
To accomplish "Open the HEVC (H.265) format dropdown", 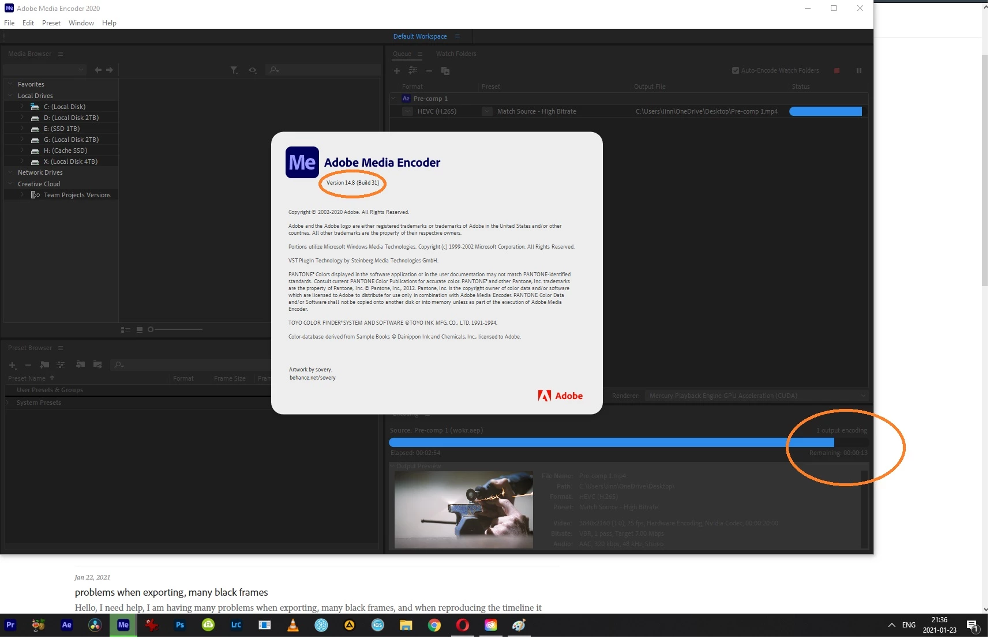I will click(408, 111).
